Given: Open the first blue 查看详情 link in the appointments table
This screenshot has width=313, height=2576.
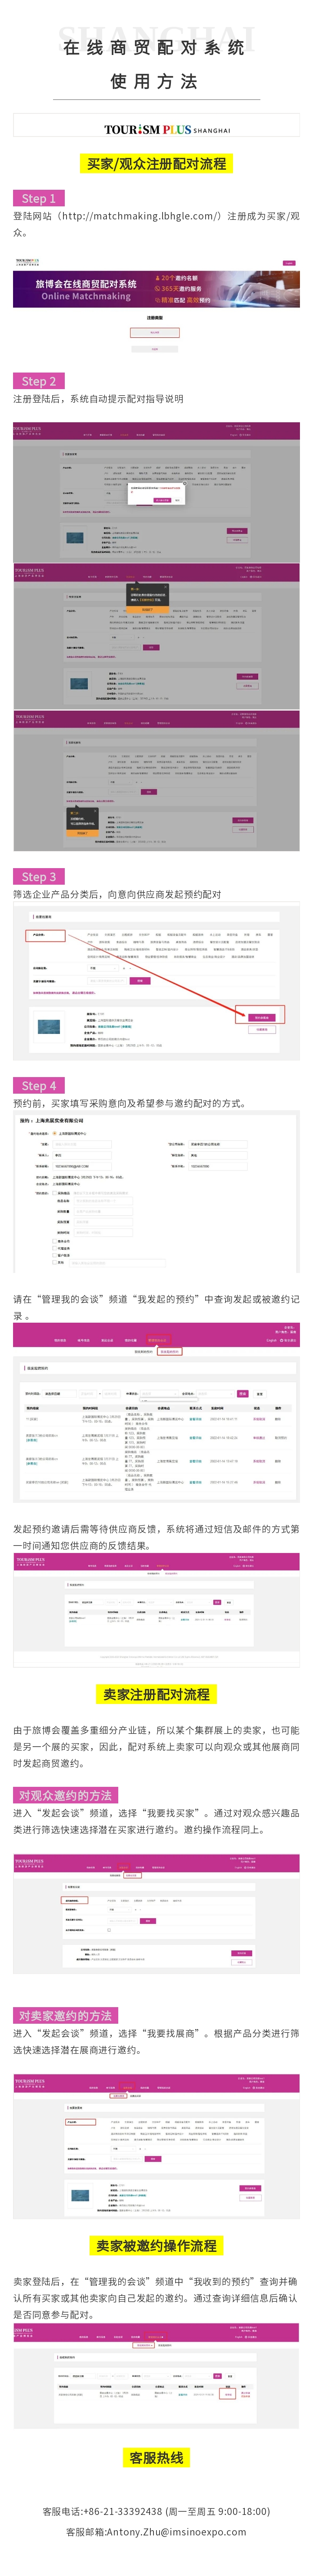Looking at the screenshot, I should click(195, 1418).
